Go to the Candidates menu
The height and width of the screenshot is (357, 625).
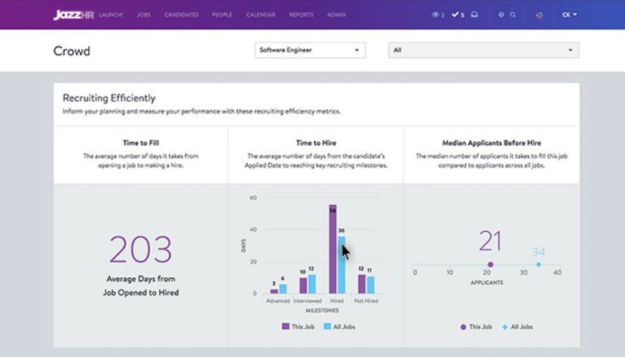coord(182,15)
